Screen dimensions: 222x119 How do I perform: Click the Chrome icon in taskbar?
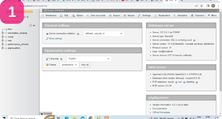coord(91,118)
